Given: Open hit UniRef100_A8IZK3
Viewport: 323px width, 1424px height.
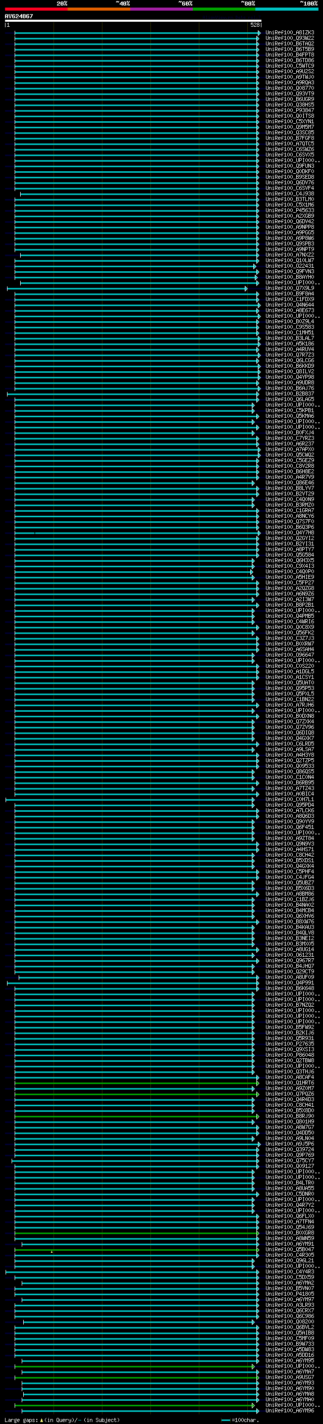Looking at the screenshot, I should [290, 33].
